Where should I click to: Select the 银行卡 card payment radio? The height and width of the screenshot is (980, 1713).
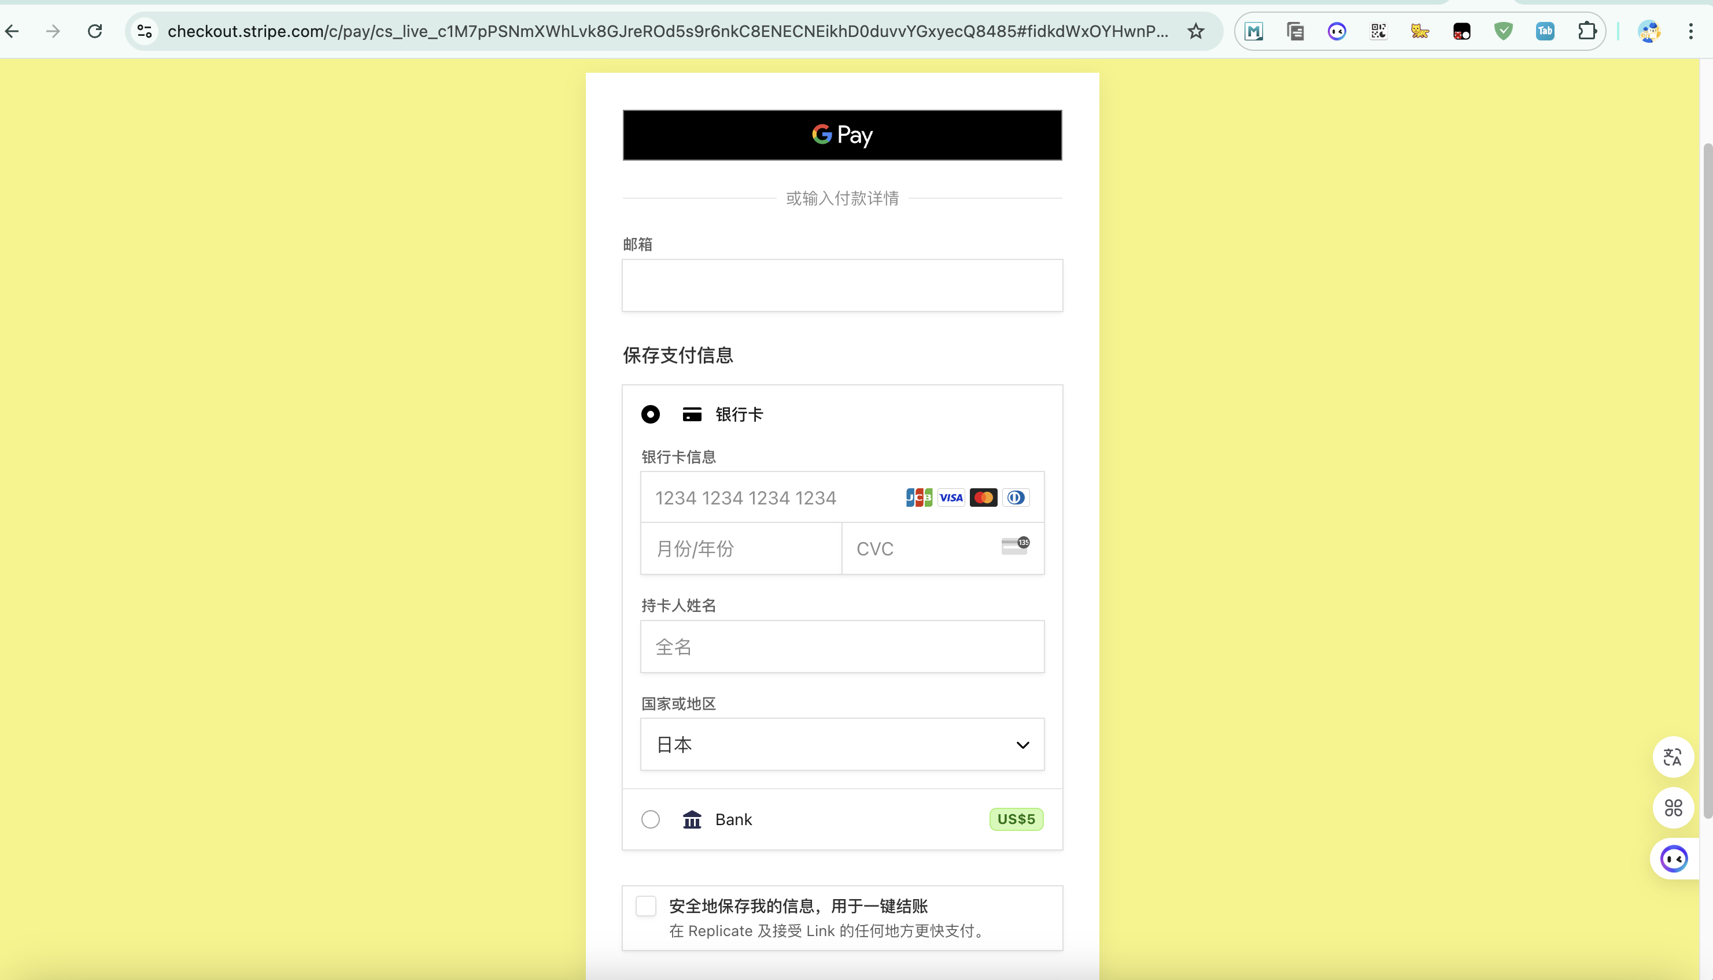point(650,414)
